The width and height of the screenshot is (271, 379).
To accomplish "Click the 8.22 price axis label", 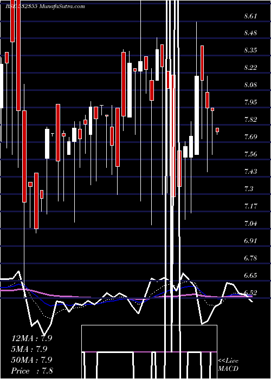I will (x=250, y=68).
